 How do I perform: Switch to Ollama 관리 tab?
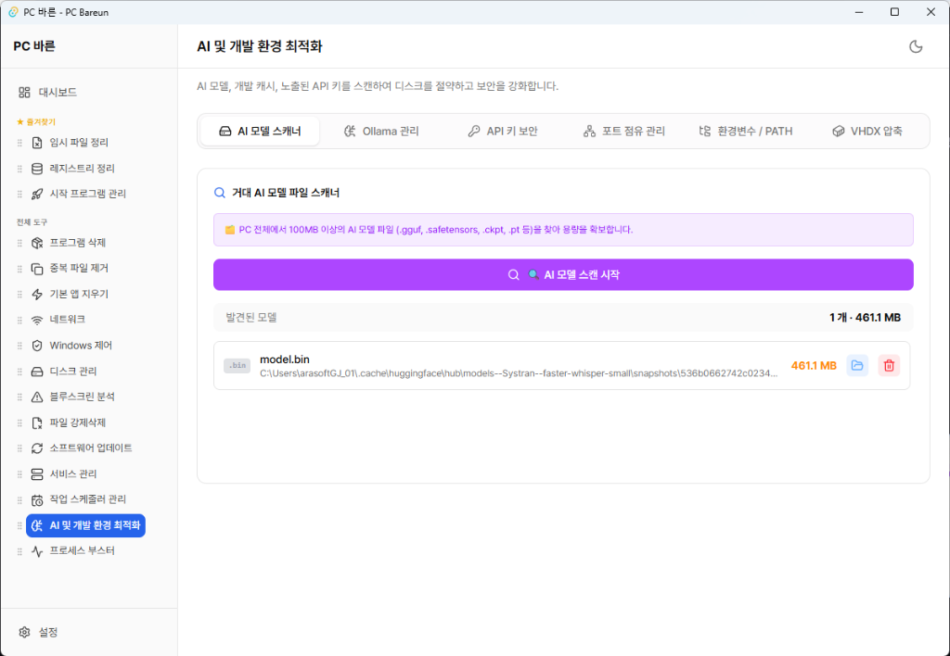click(381, 132)
